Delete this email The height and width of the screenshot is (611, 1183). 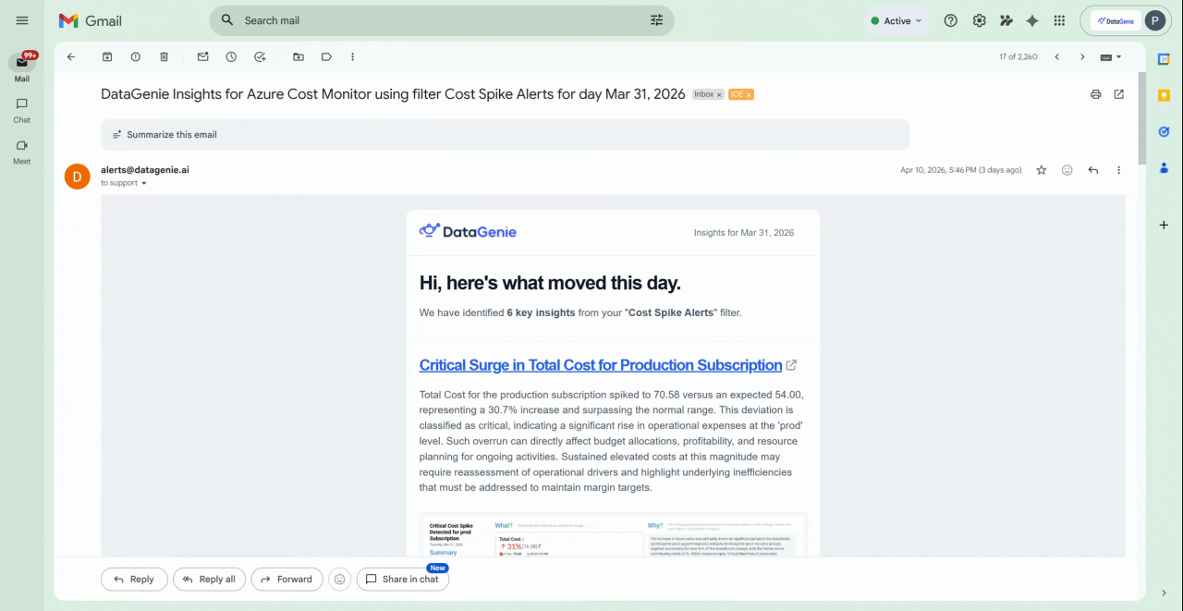(x=165, y=56)
